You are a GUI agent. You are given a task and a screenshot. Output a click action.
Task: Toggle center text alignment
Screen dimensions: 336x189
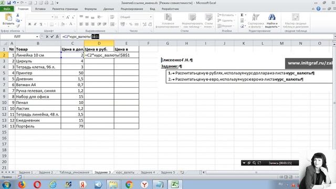87,24
